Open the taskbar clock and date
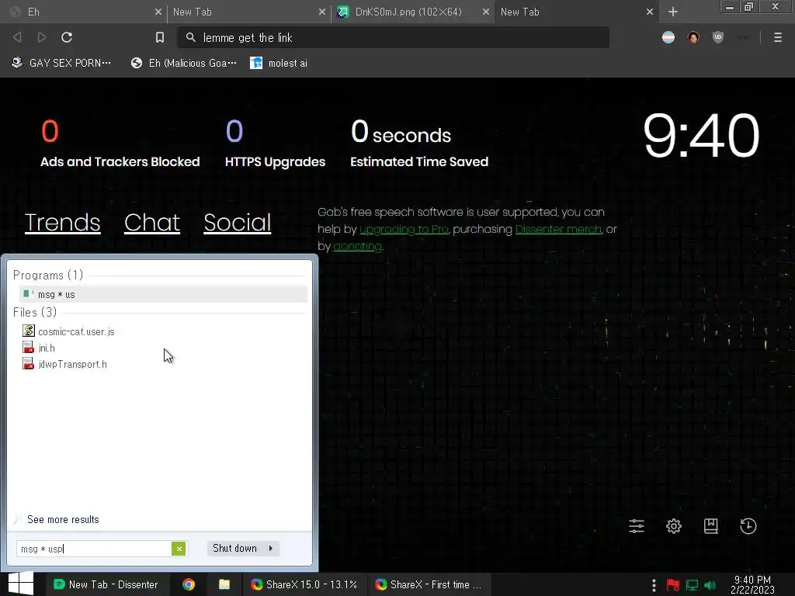Screen dimensions: 795x596 point(752,585)
